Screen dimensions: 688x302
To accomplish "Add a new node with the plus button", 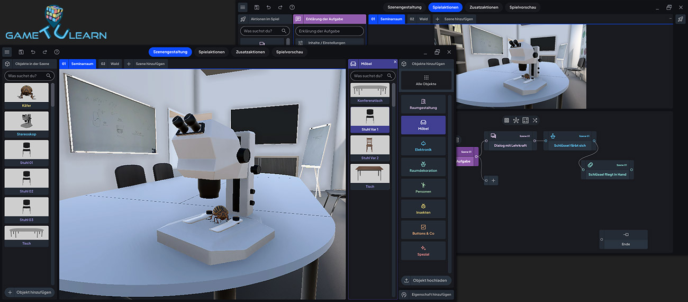I will pyautogui.click(x=493, y=181).
